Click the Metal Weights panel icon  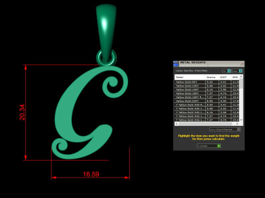[x=176, y=64]
